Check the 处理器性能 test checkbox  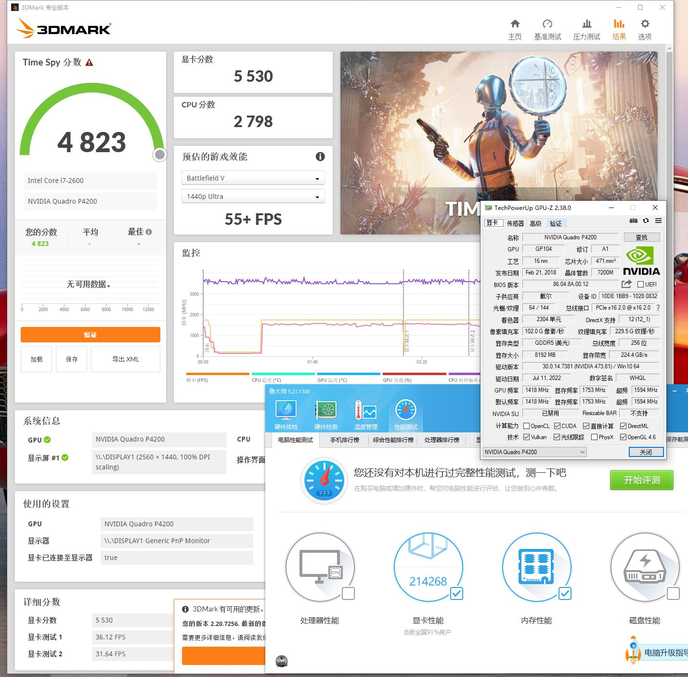(348, 594)
